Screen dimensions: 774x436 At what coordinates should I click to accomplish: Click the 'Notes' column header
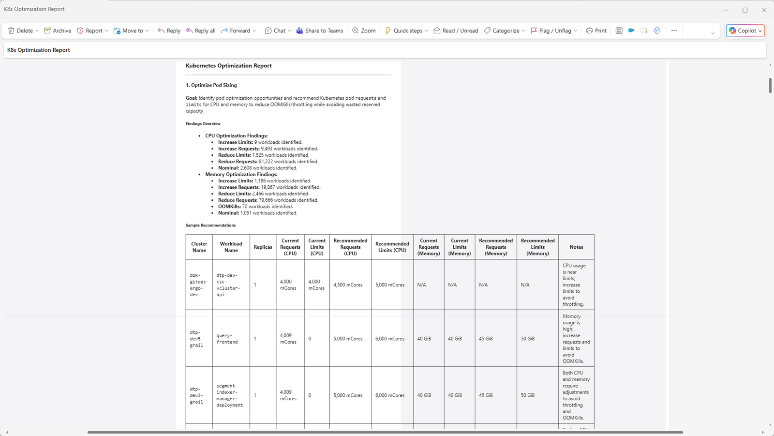point(576,247)
